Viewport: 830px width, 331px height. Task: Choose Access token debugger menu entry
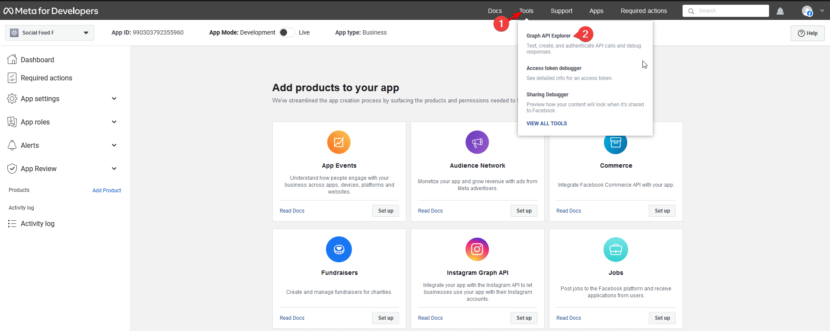(x=554, y=68)
